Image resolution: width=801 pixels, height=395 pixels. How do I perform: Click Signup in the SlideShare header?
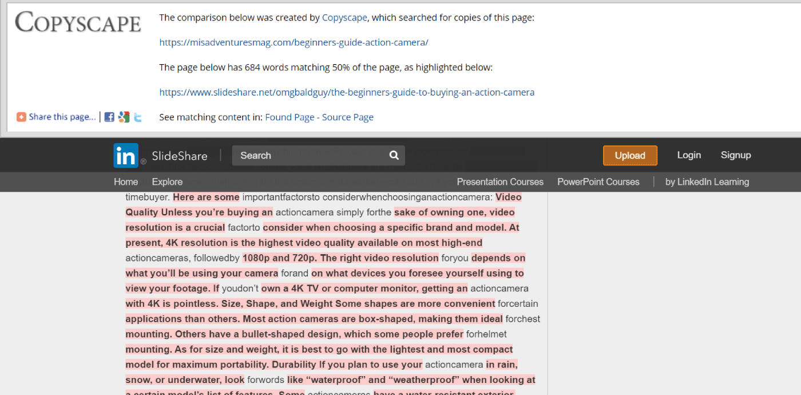(736, 155)
